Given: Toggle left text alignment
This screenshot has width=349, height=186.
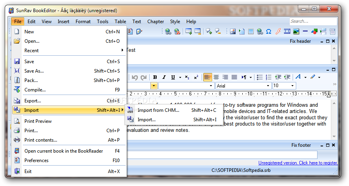Looking at the screenshot, I should click(x=207, y=77).
